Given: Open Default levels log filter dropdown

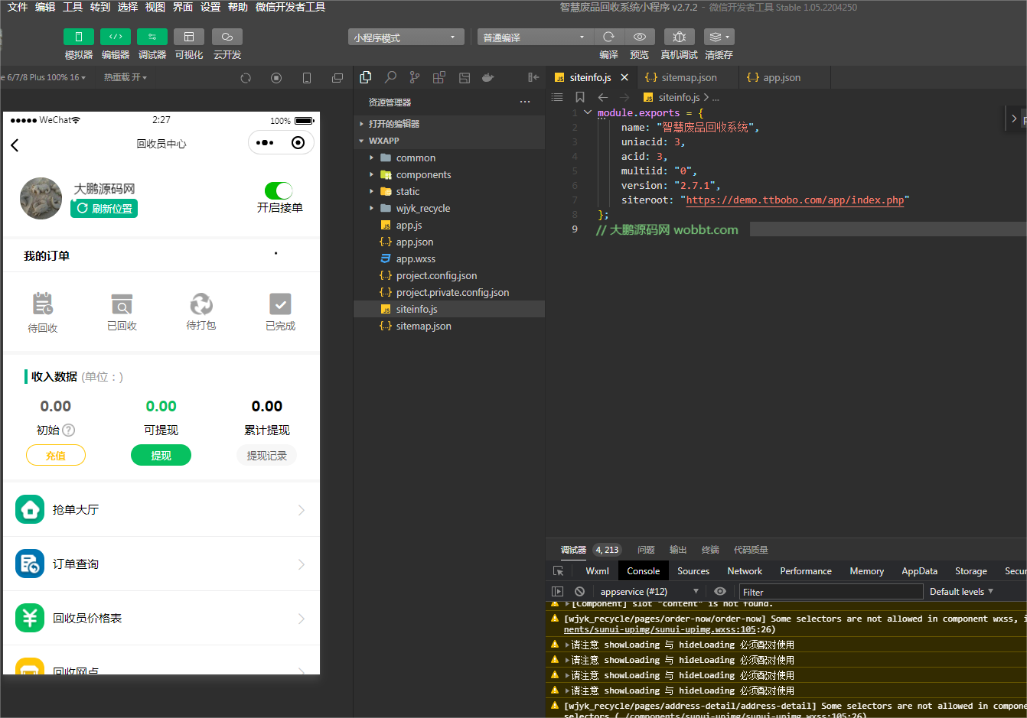Looking at the screenshot, I should point(960,591).
